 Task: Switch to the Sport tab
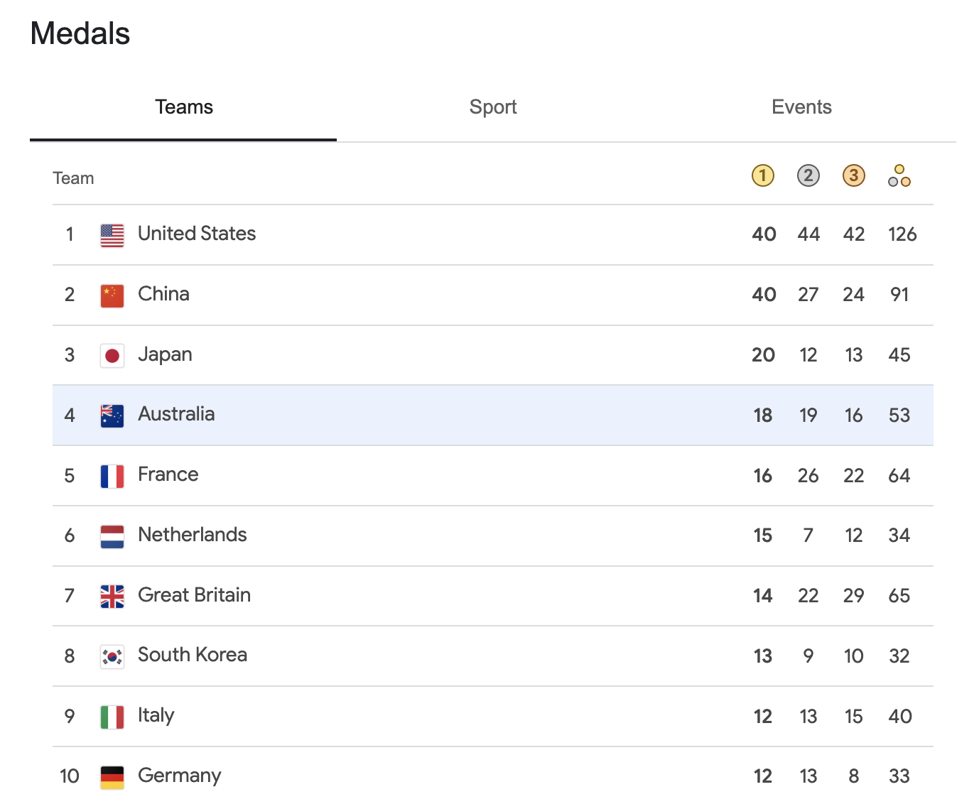[492, 107]
